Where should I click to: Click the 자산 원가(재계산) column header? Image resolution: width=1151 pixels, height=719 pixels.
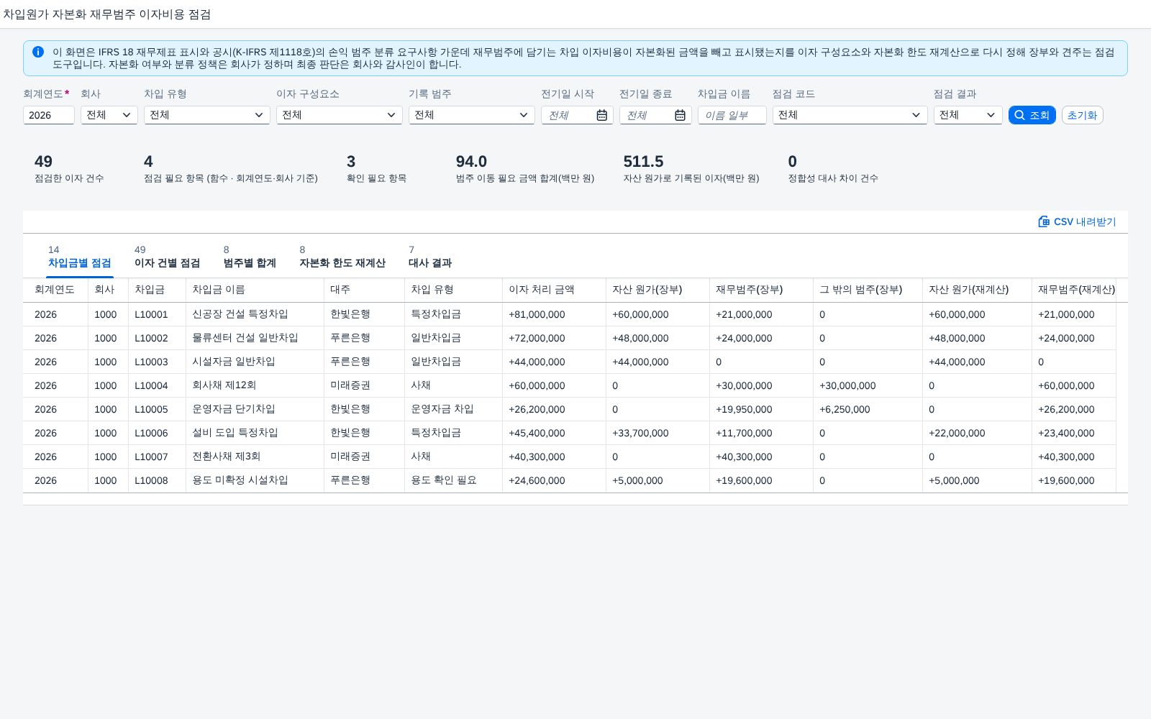pos(977,290)
